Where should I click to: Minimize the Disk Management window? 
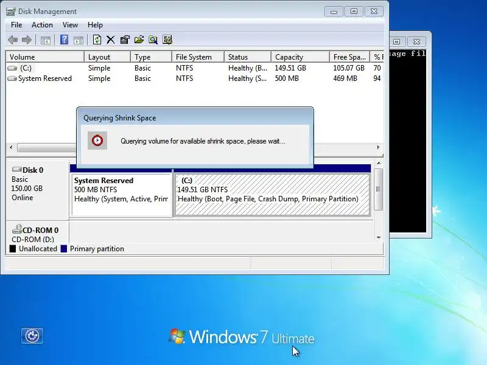pyautogui.click(x=334, y=12)
